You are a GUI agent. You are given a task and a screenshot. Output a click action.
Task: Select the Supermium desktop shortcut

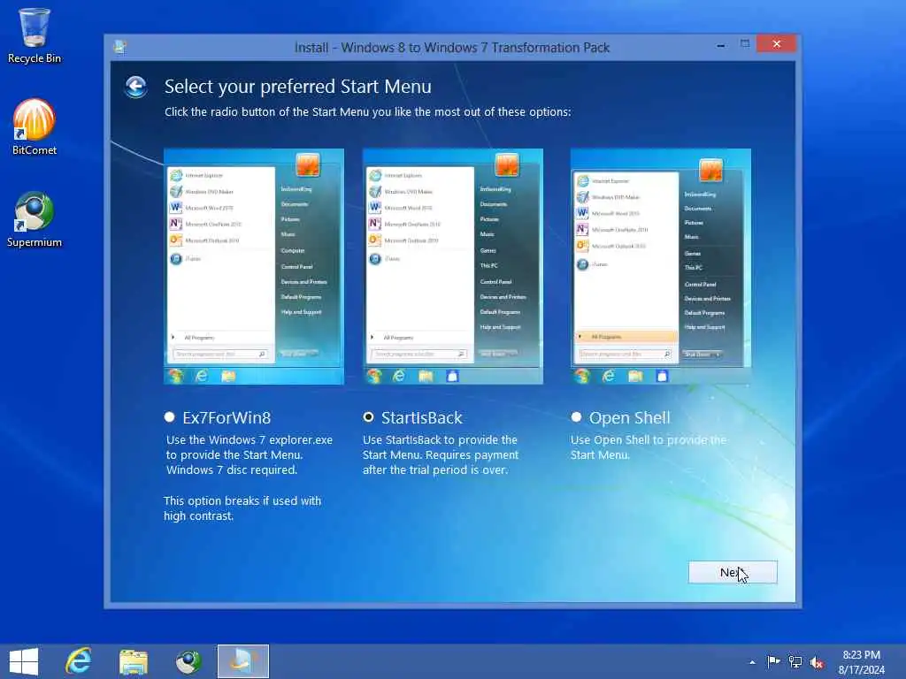pyautogui.click(x=35, y=220)
